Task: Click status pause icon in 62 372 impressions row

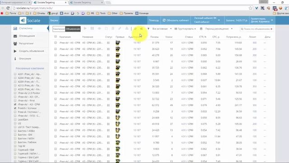Action: click(x=108, y=105)
